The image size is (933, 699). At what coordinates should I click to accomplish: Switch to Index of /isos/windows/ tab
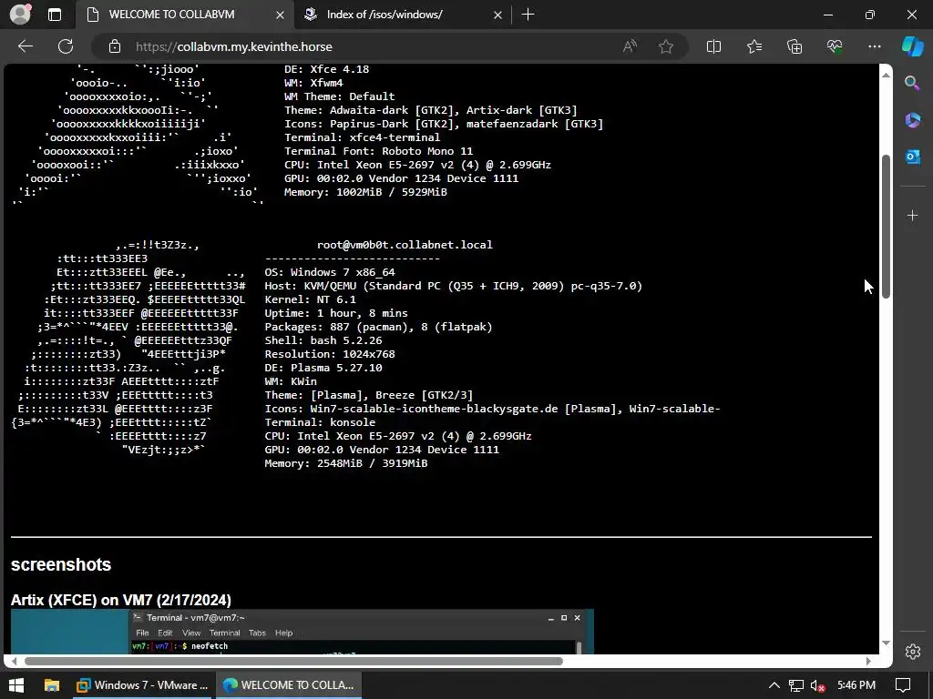point(384,15)
